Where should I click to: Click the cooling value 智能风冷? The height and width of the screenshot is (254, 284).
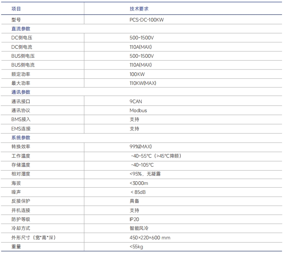(139, 228)
